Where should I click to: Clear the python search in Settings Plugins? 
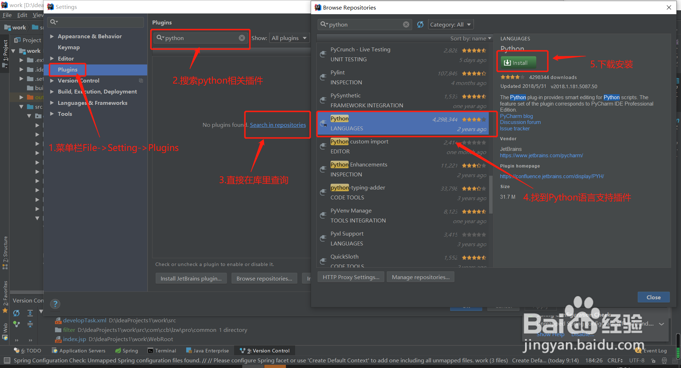(242, 38)
